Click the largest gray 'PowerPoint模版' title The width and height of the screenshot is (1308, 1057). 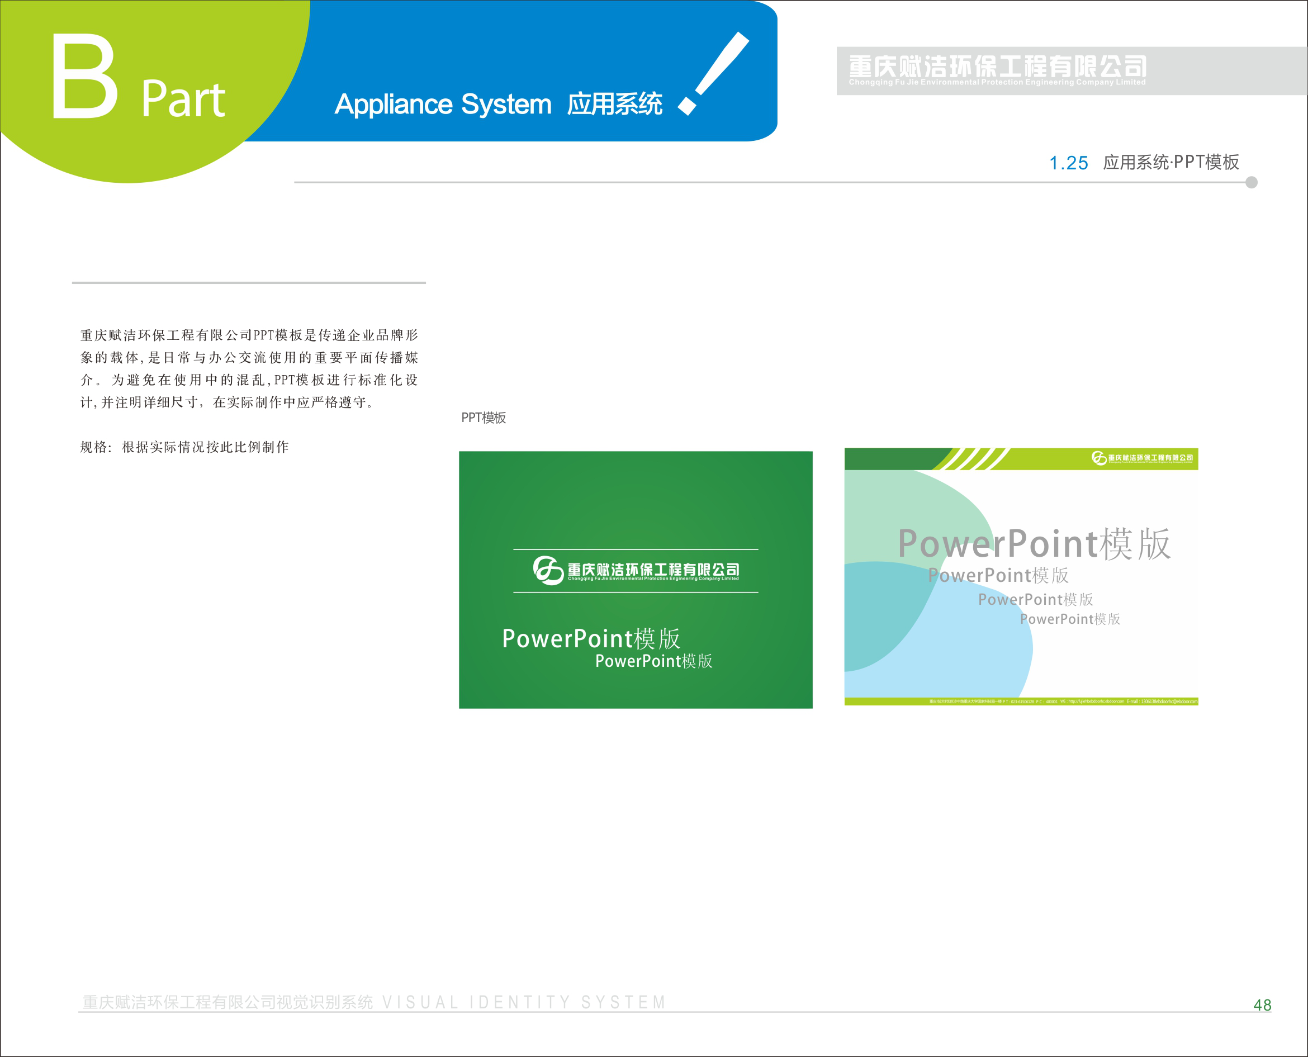1034,544
